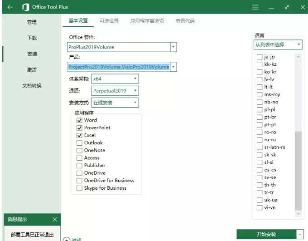Switch to the 可选设置 tab
Screen dimensions: 308x241
[x=109, y=21]
